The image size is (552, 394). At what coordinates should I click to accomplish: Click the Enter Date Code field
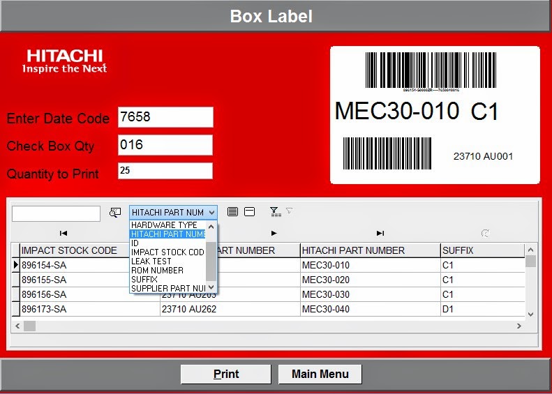[165, 117]
